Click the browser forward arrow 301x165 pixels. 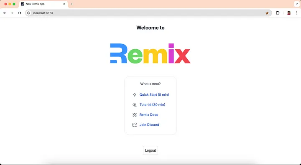click(12, 13)
